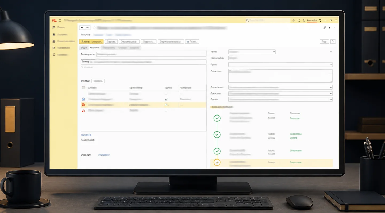
Task: Click the file icon in the table header
Action: pyautogui.click(x=83, y=88)
